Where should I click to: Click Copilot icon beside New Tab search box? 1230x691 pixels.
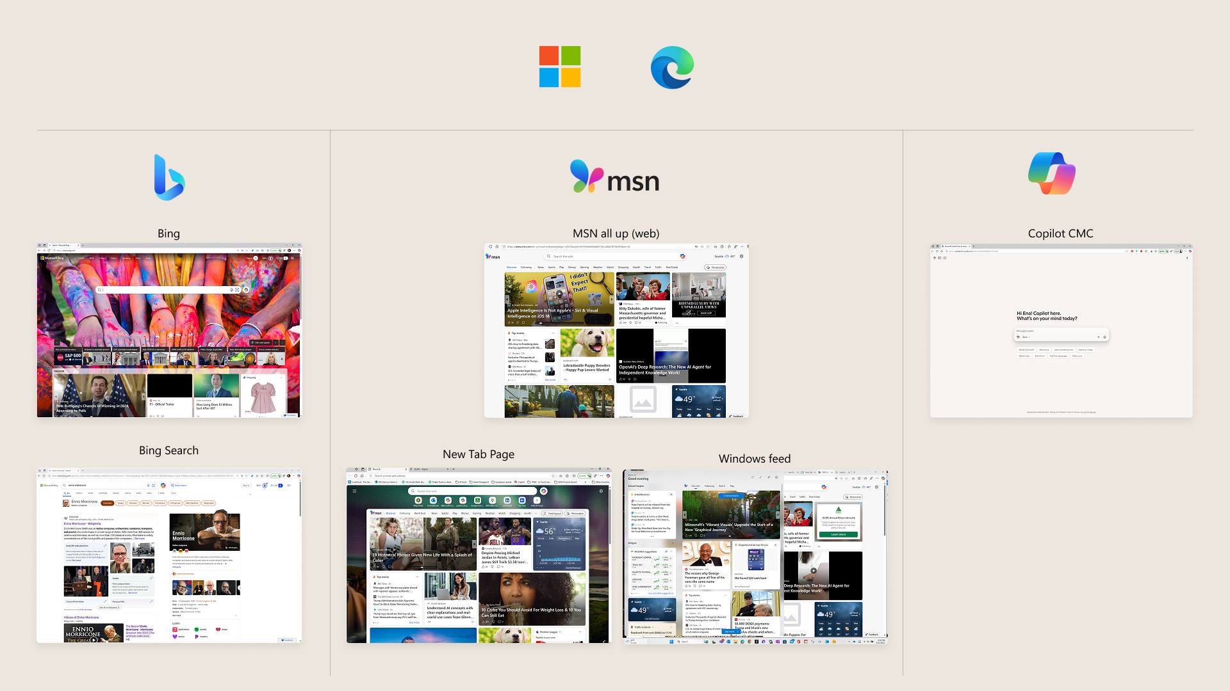(544, 491)
